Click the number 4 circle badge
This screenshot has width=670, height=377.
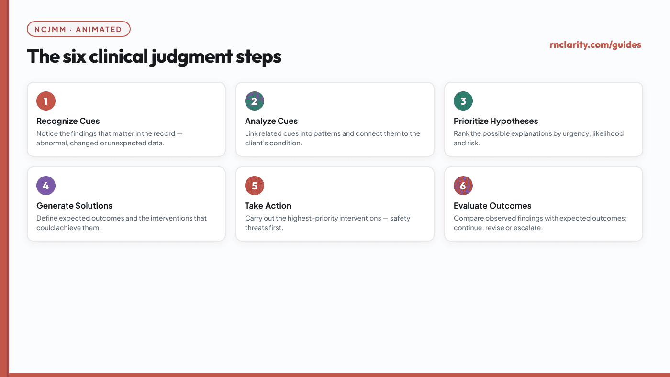click(46, 186)
